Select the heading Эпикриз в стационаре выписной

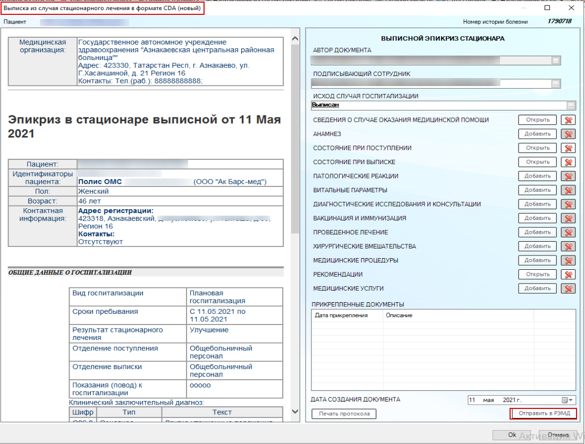point(145,126)
